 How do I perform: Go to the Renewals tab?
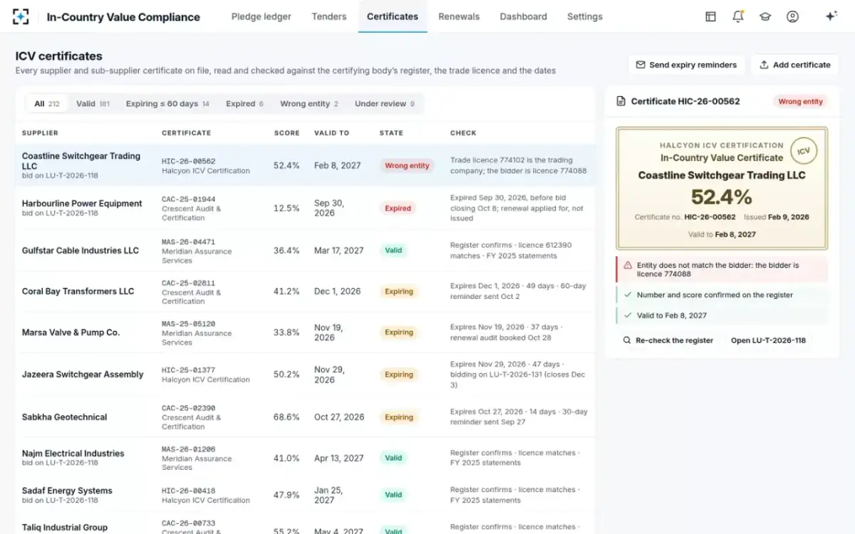[459, 16]
